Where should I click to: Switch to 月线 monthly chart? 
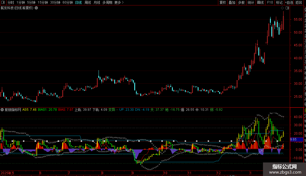click(x=97, y=2)
